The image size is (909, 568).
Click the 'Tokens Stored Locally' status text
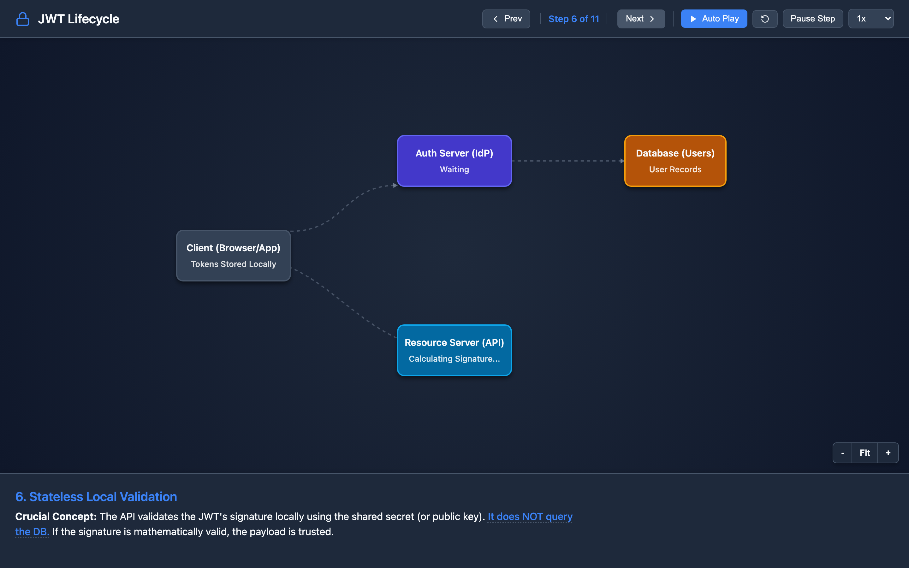(233, 264)
